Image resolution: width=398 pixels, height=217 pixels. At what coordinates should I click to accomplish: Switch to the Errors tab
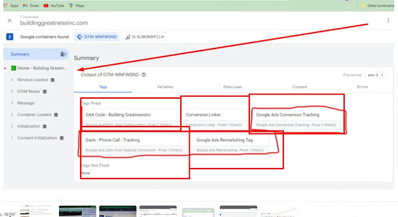(362, 87)
